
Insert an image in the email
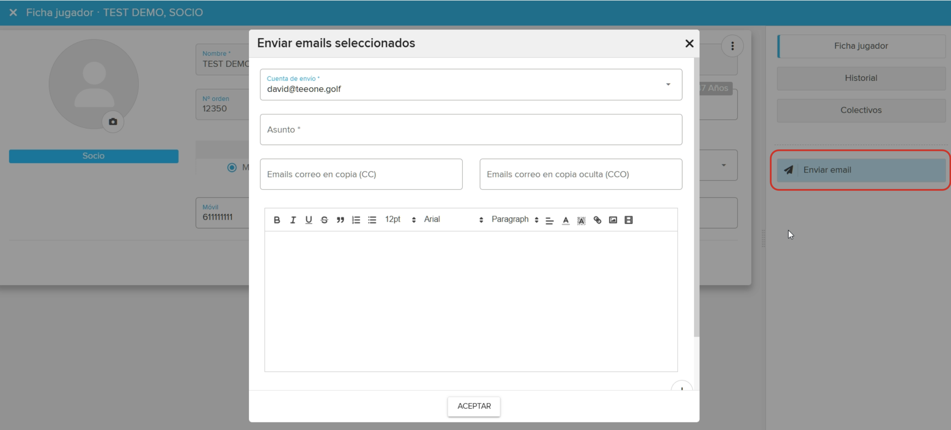pyautogui.click(x=613, y=220)
